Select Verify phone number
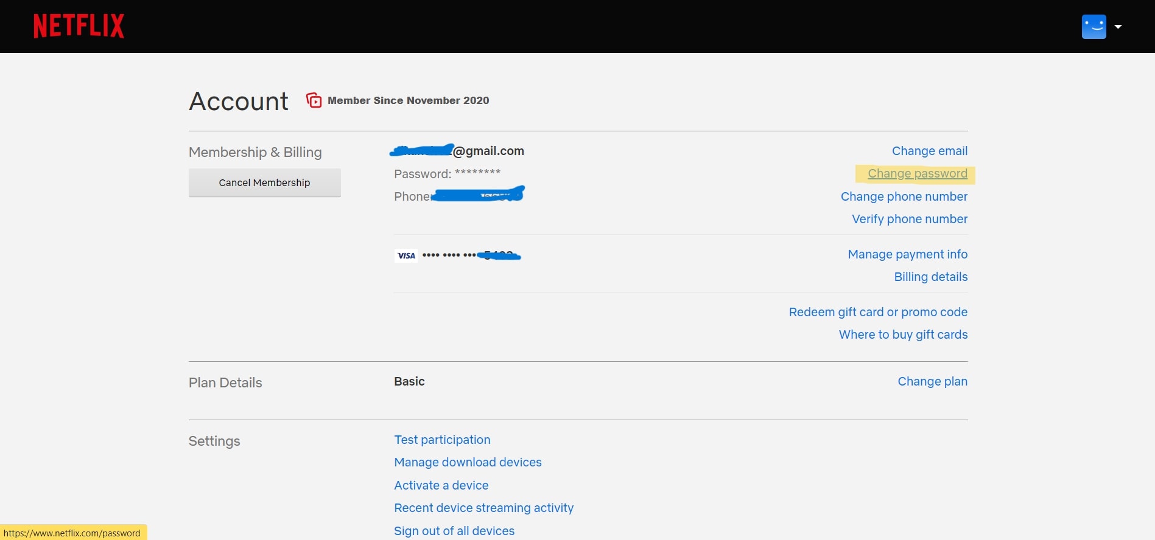 (909, 219)
